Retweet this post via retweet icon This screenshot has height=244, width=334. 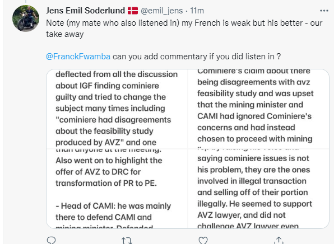coord(127,241)
